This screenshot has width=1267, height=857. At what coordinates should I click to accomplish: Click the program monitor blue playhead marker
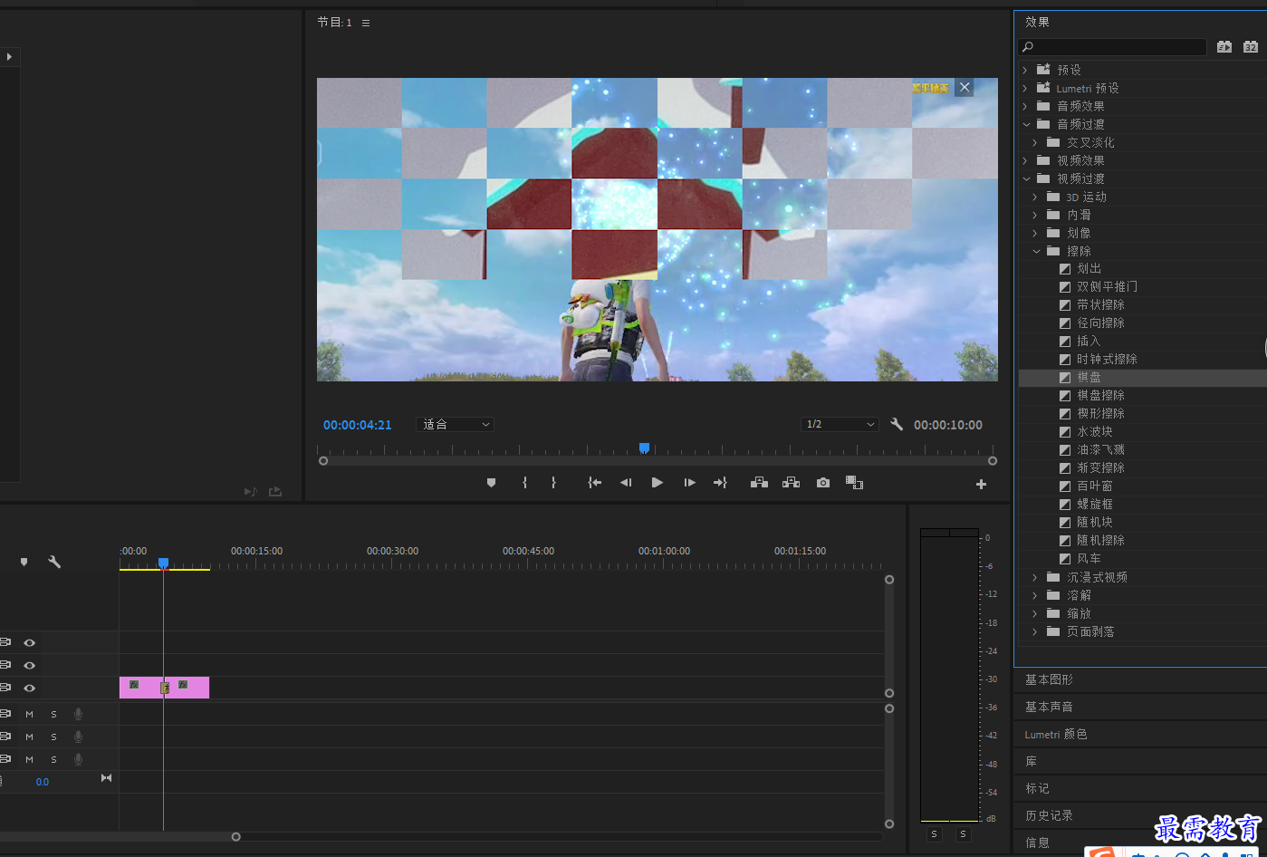pos(644,448)
